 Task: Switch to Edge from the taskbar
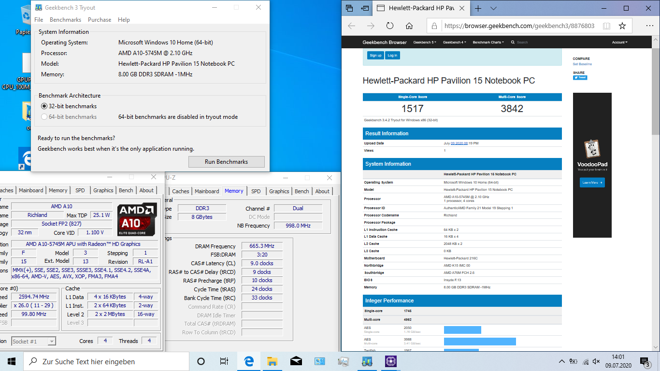click(249, 361)
